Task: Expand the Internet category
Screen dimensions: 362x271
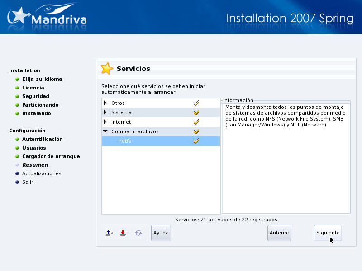Action: tap(105, 122)
